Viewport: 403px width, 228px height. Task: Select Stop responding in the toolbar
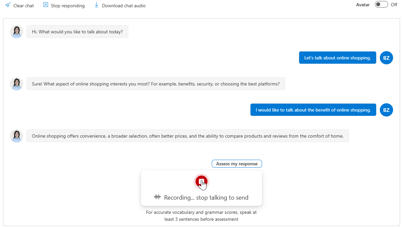coord(67,6)
